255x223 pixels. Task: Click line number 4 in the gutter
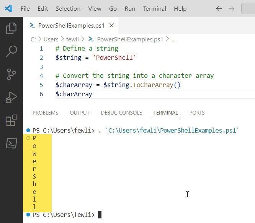[x=41, y=76]
